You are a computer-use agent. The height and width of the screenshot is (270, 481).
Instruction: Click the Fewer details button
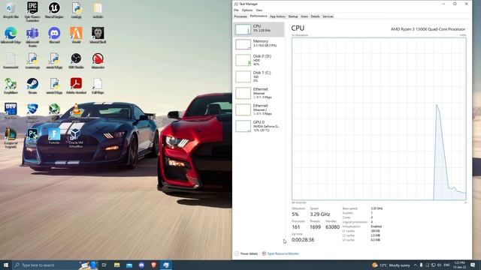(246, 253)
